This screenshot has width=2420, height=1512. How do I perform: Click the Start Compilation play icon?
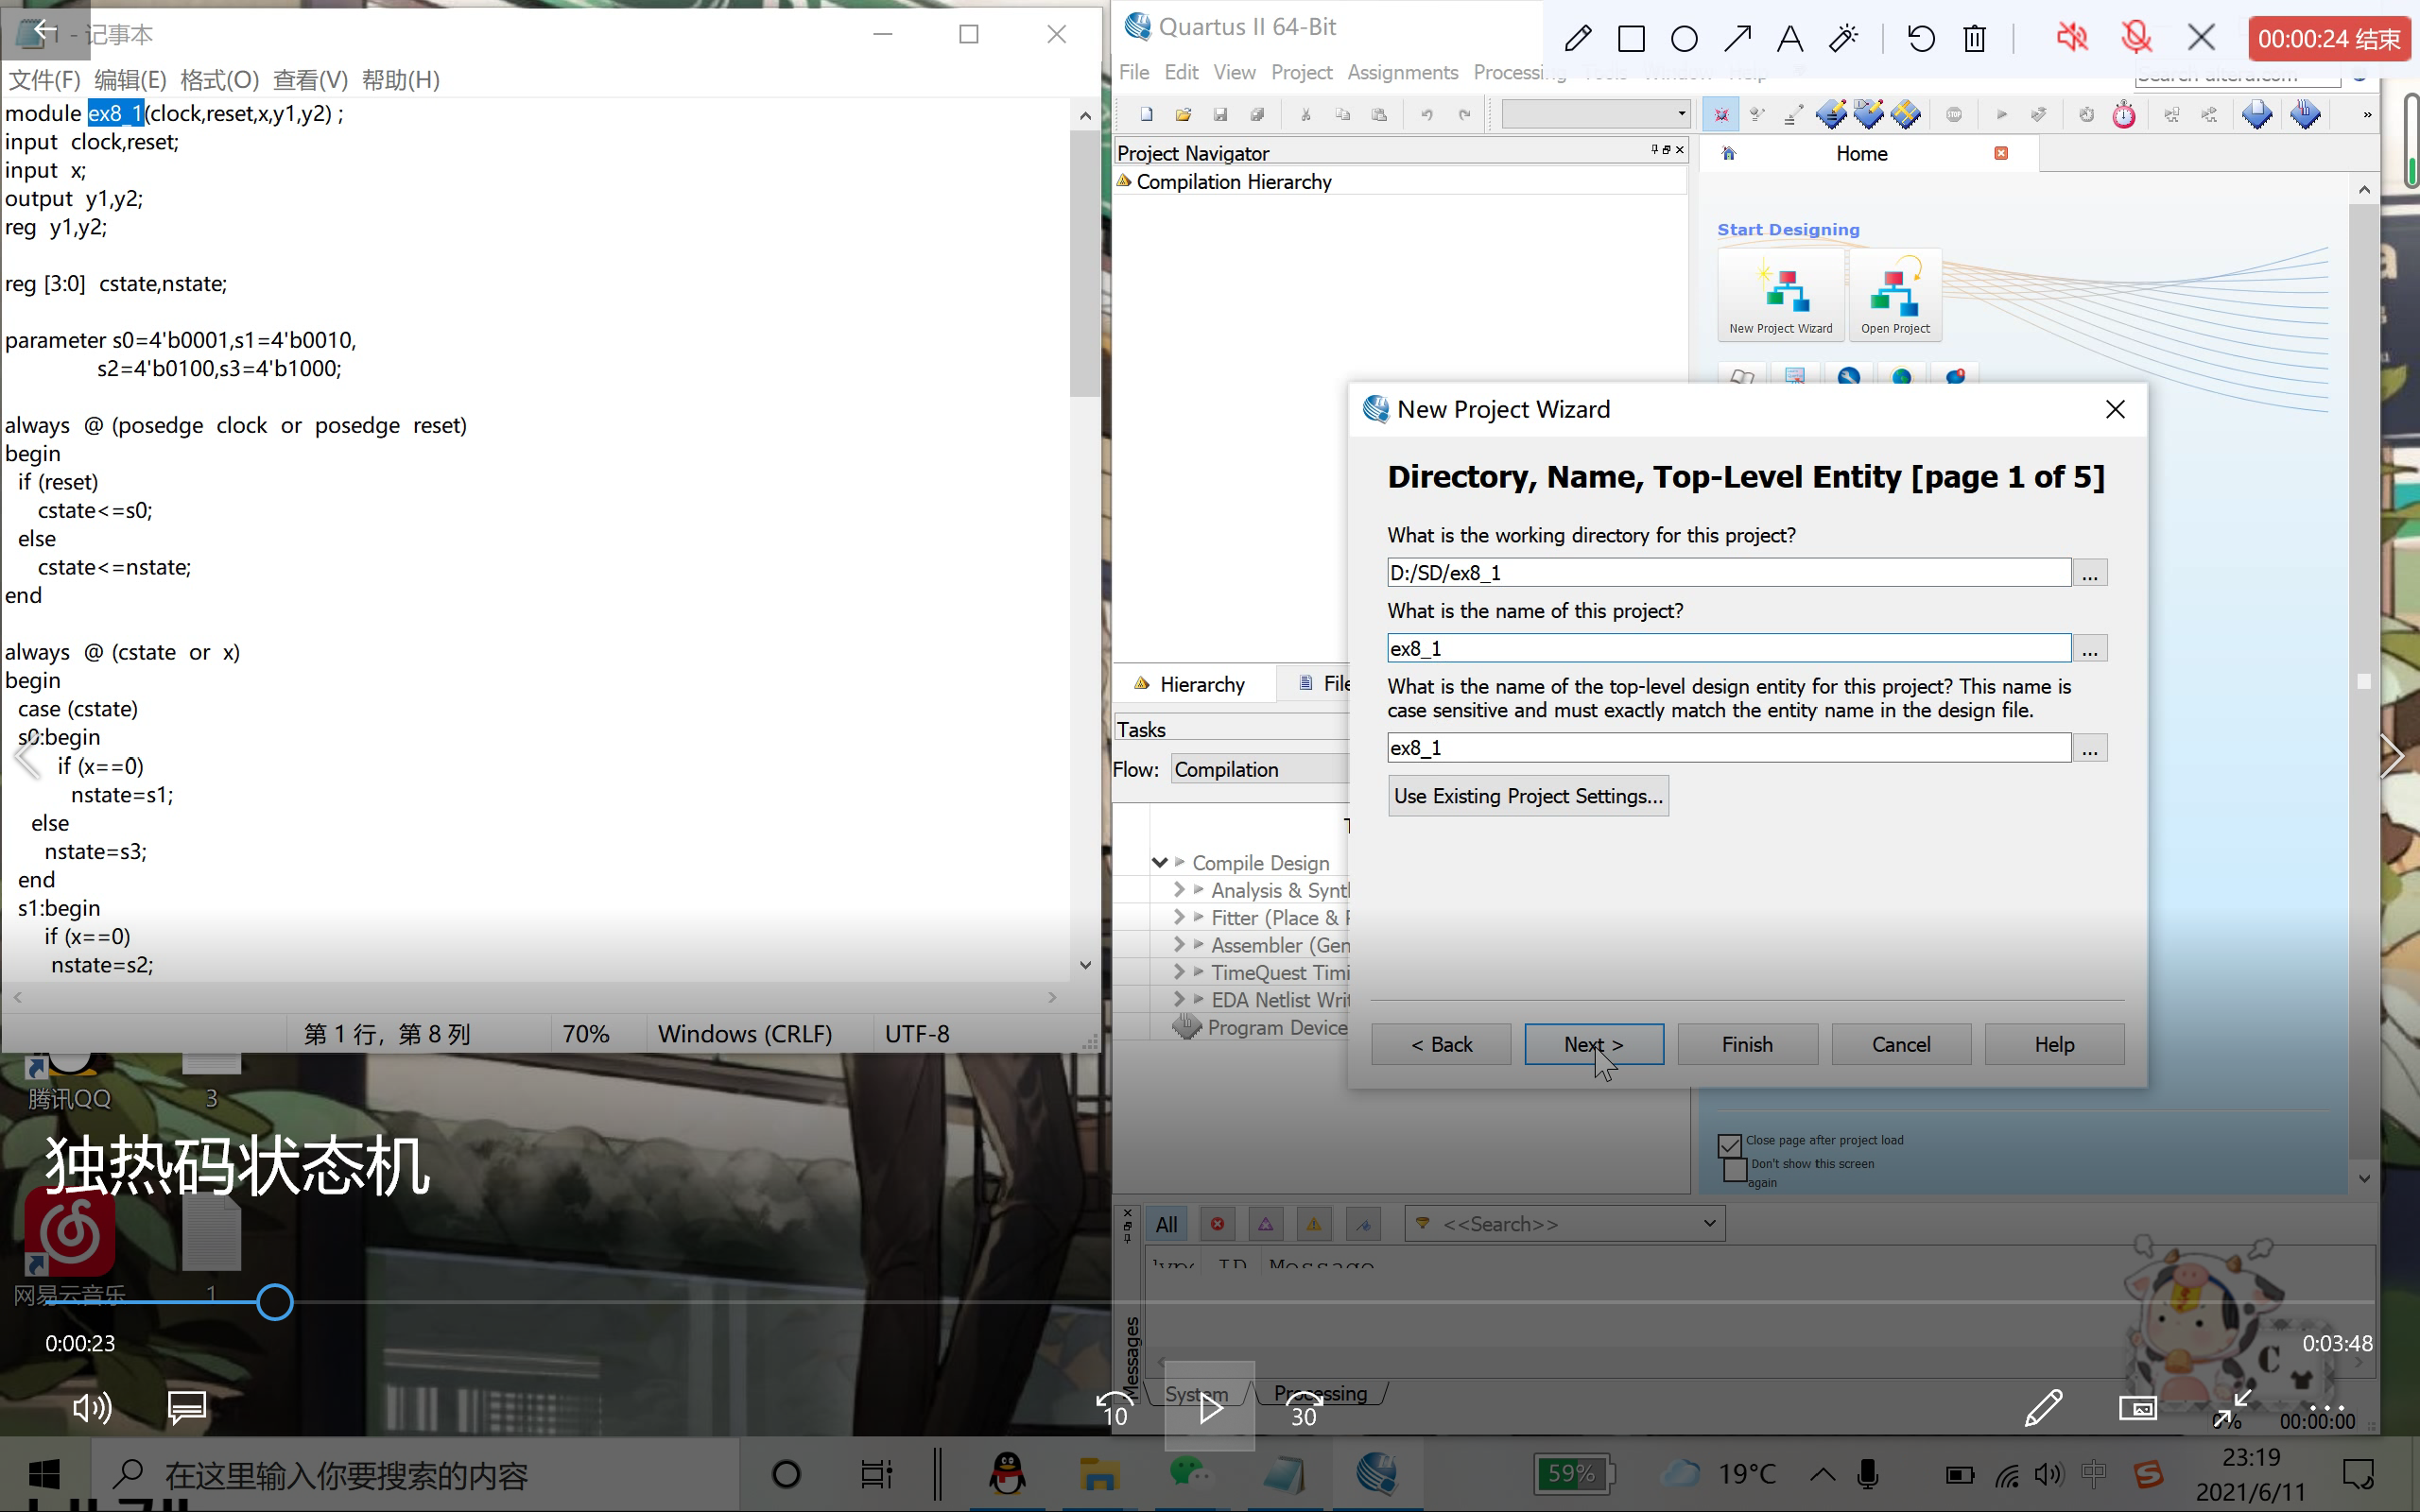coord(2002,115)
